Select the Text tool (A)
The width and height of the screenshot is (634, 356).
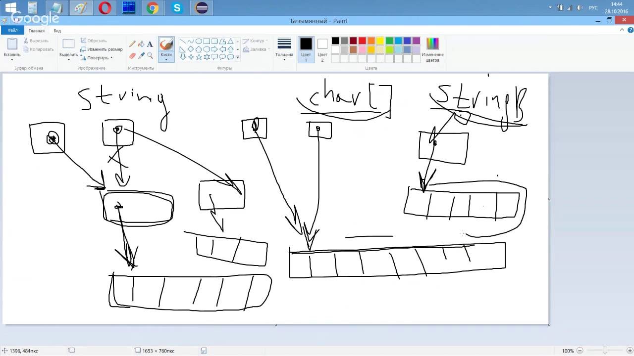coord(150,44)
